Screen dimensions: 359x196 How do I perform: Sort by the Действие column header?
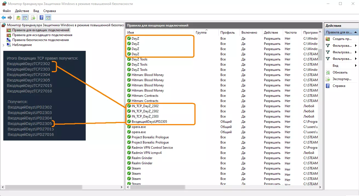pos(272,33)
